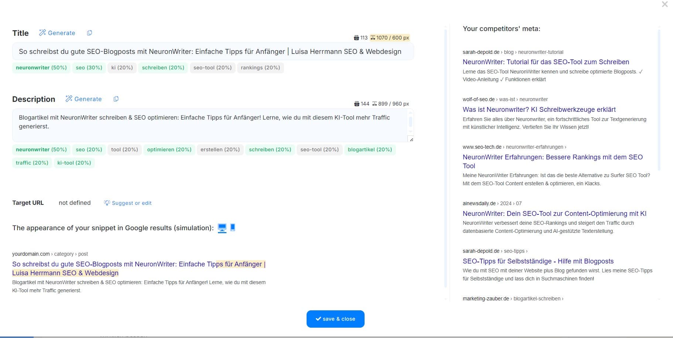Click the Description text area inner scrollbar
The height and width of the screenshot is (338, 673).
click(x=410, y=123)
